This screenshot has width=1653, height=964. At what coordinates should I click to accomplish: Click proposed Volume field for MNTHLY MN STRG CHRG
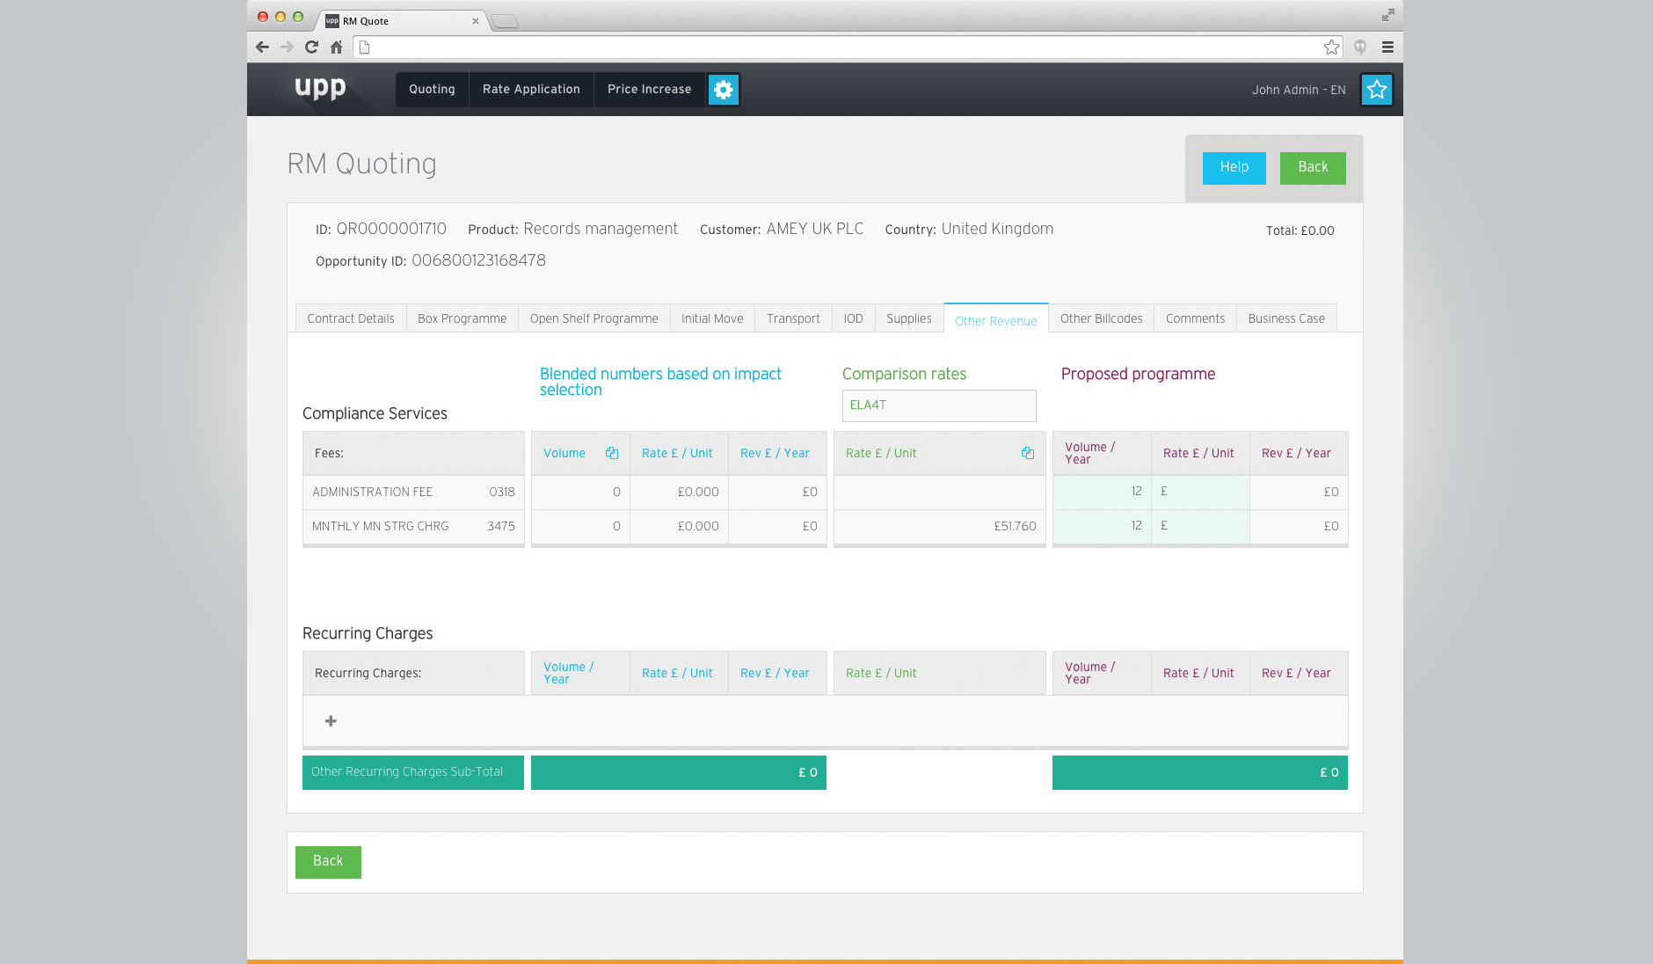click(1102, 526)
